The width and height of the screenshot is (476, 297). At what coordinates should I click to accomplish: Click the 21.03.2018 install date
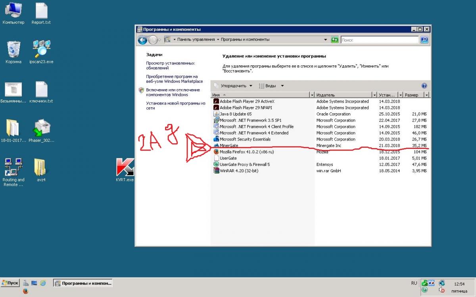pyautogui.click(x=390, y=146)
